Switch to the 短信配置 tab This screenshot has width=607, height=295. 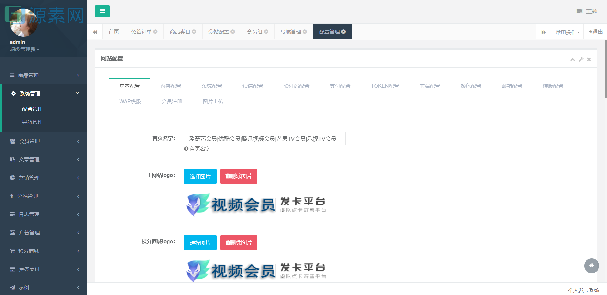click(x=253, y=86)
